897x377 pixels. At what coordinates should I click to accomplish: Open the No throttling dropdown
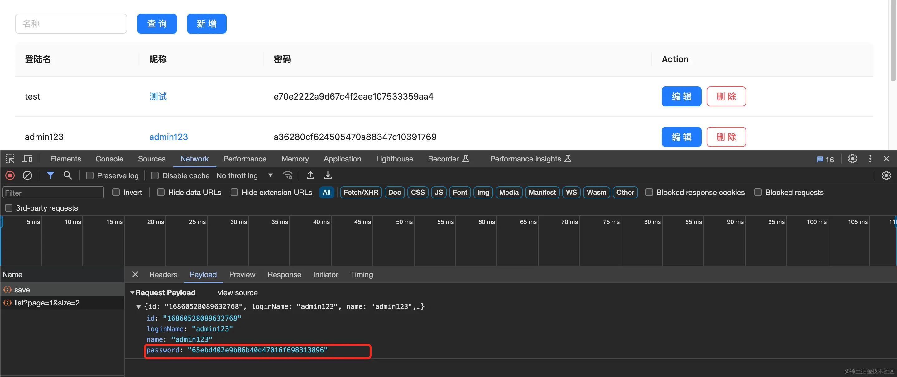(x=244, y=175)
